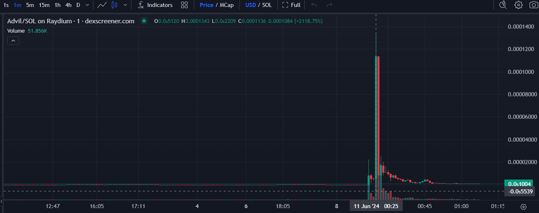Switch to line chart style icon
539x213 pixels.
(x=102, y=5)
